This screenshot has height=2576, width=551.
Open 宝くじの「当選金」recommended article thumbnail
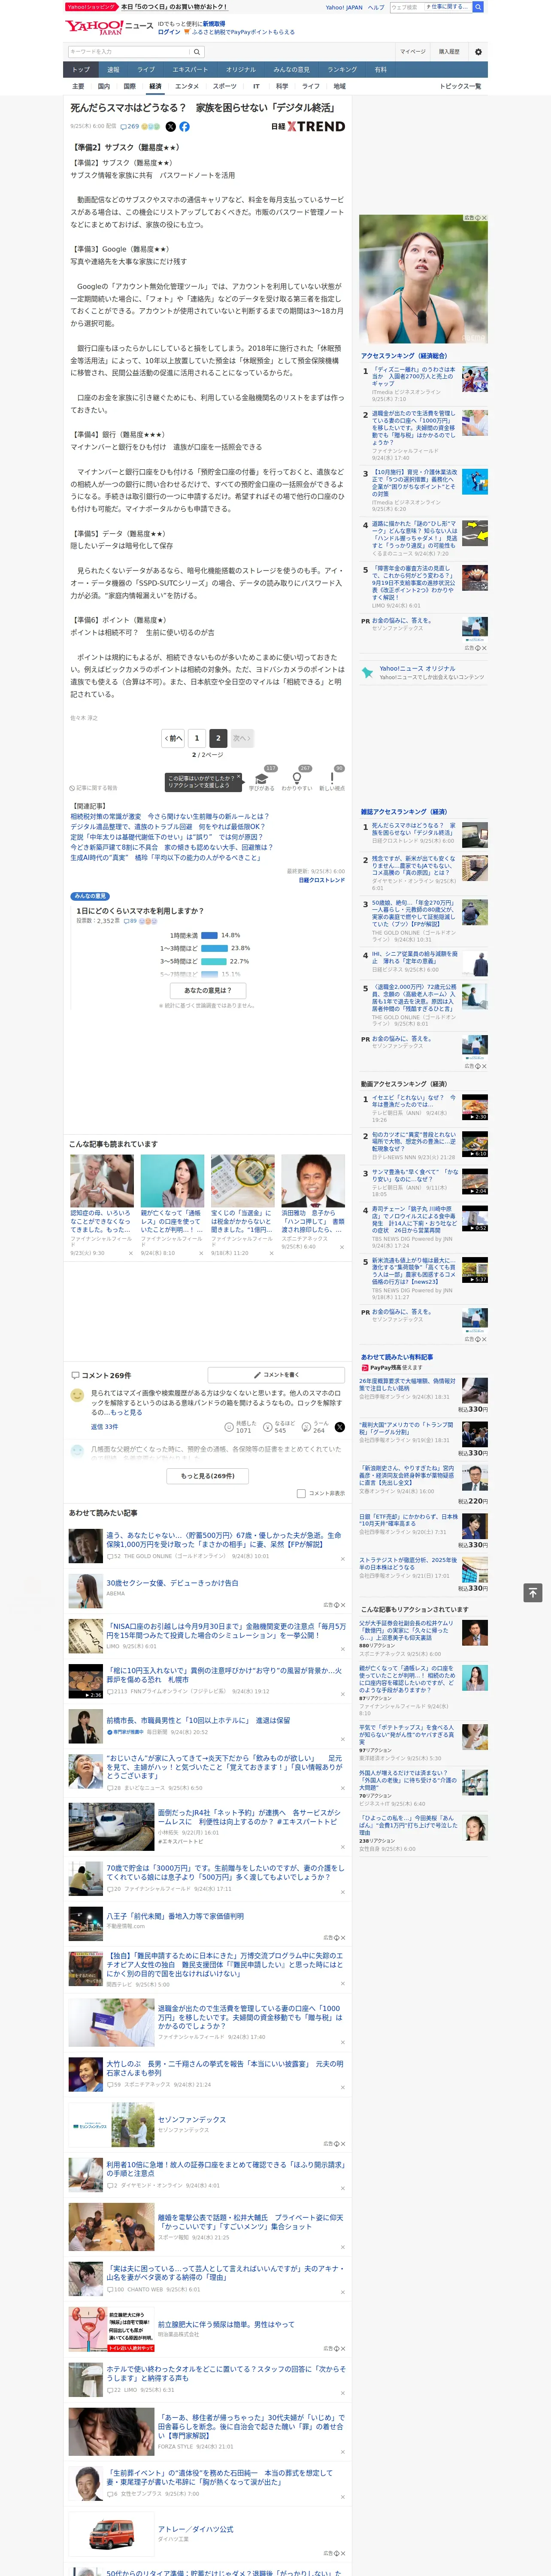[242, 1181]
